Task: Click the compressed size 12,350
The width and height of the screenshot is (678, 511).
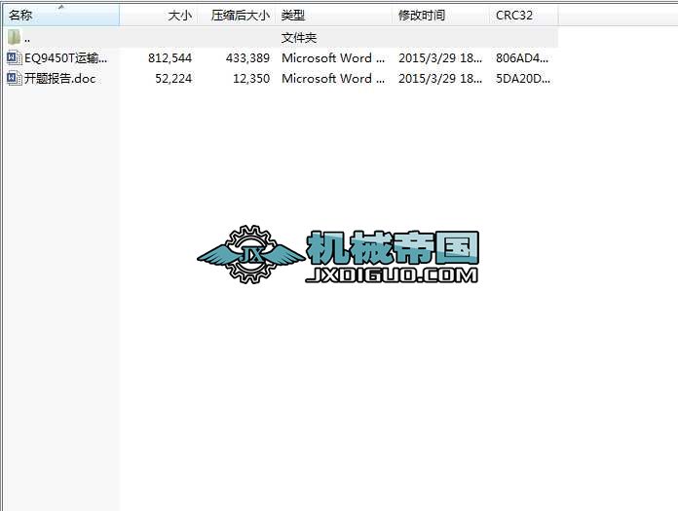Action: [x=251, y=79]
